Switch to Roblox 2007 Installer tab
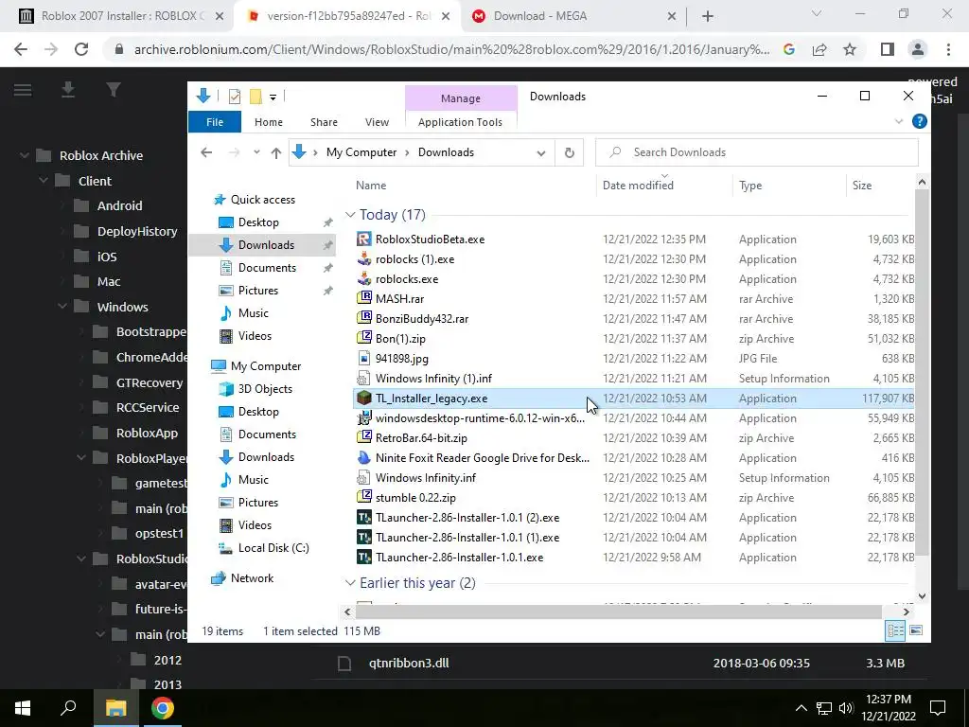 pyautogui.click(x=121, y=16)
